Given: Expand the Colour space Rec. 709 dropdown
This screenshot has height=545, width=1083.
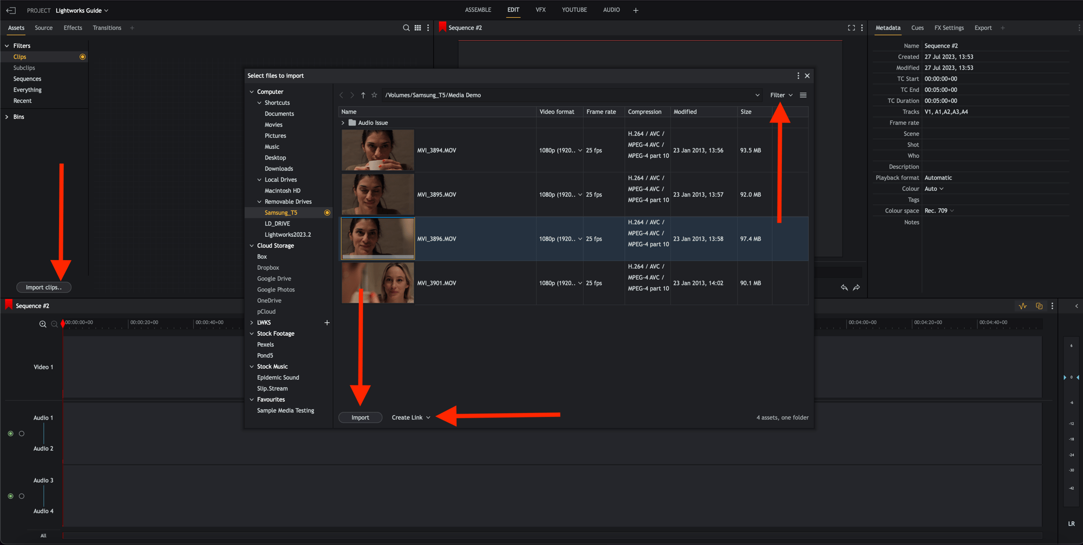Looking at the screenshot, I should click(x=940, y=210).
